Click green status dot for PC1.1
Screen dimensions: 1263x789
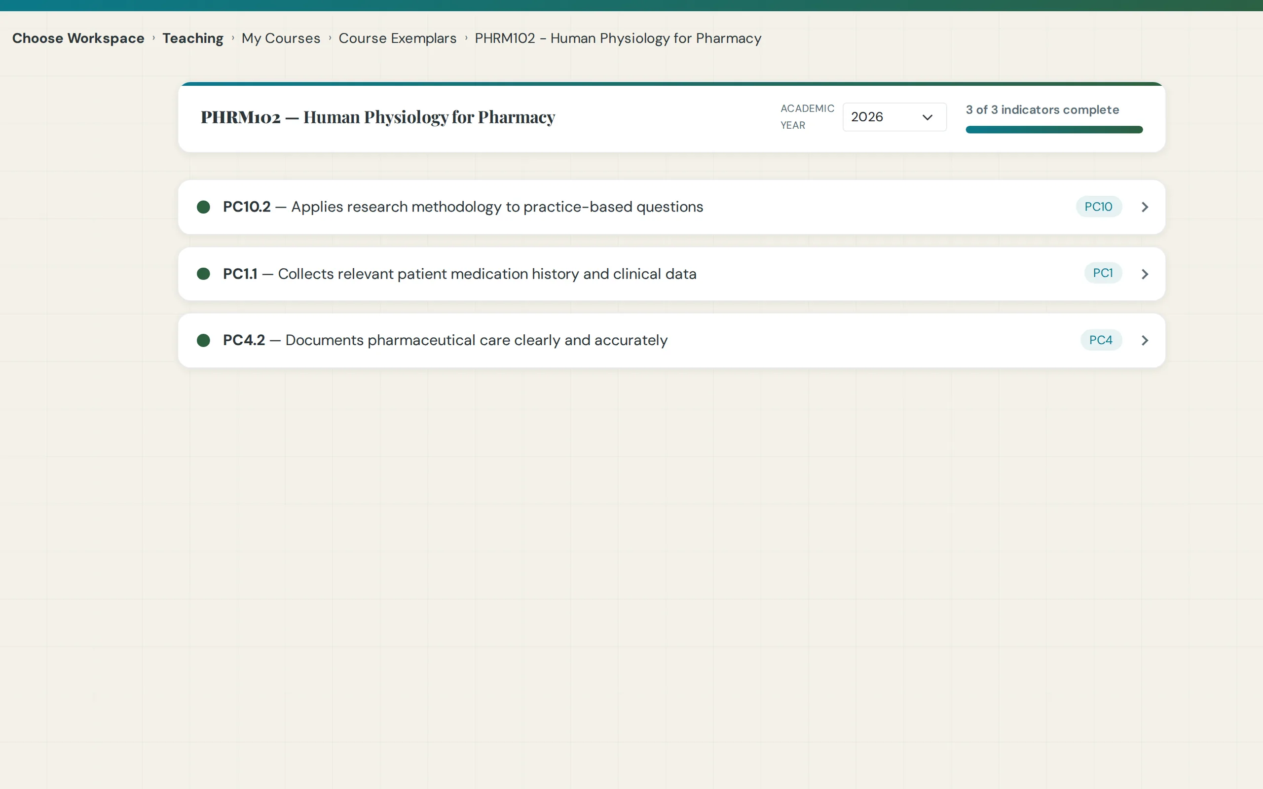204,274
